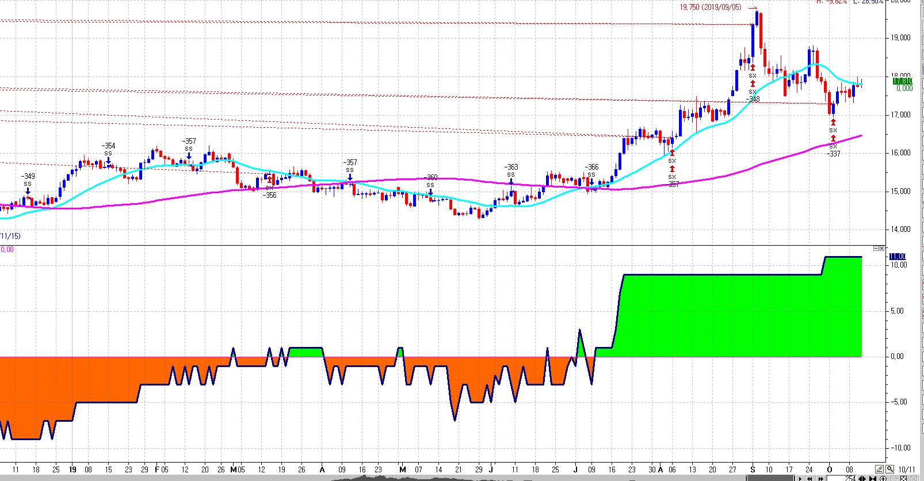This screenshot has height=481, width=924.
Task: Narrow candle spacing with the inward arrows icon
Action: [873, 479]
